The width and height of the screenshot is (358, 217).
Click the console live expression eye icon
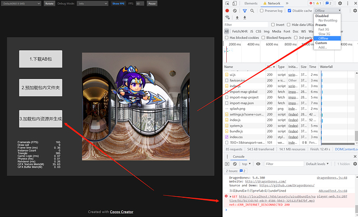258,164
